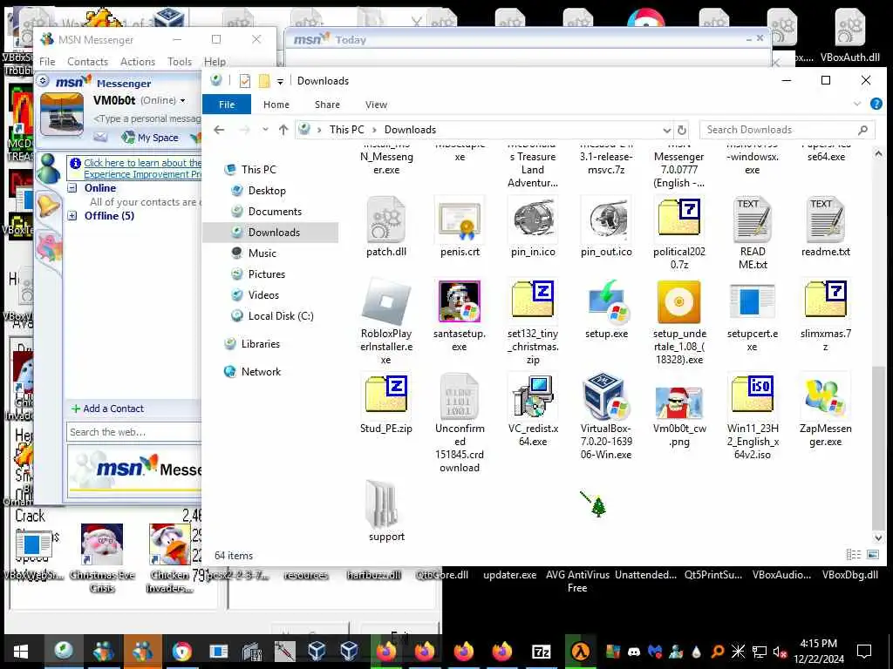This screenshot has width=893, height=669.
Task: Open MSN Messenger Tools menu
Action: tap(180, 62)
